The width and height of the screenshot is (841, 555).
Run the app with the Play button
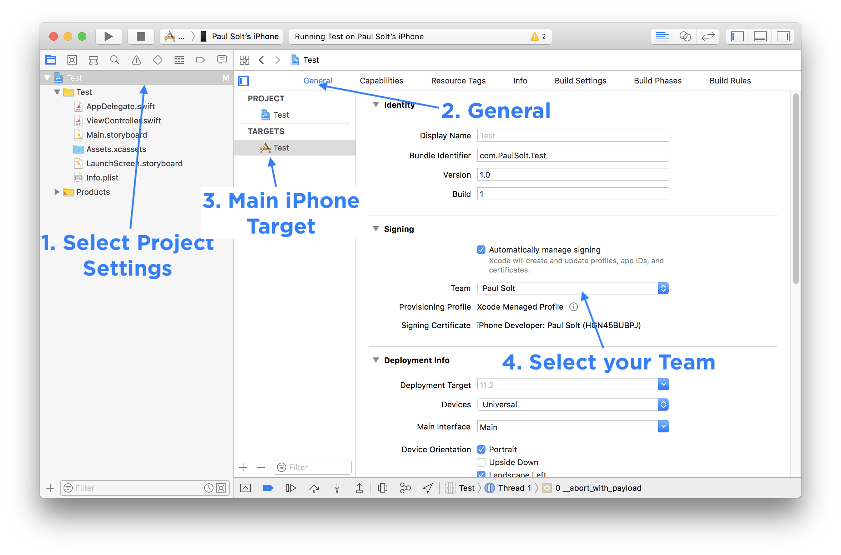tap(109, 36)
